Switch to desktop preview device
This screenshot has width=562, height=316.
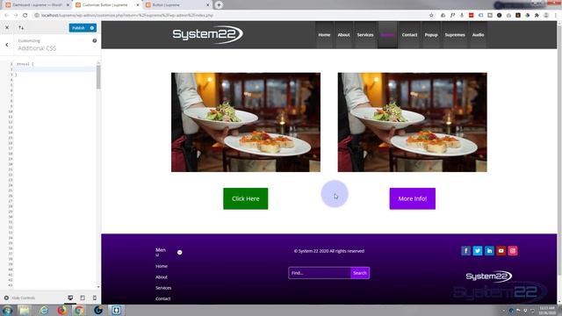(70, 298)
